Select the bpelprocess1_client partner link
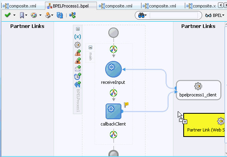This screenshot has height=157, width=227. (199, 90)
